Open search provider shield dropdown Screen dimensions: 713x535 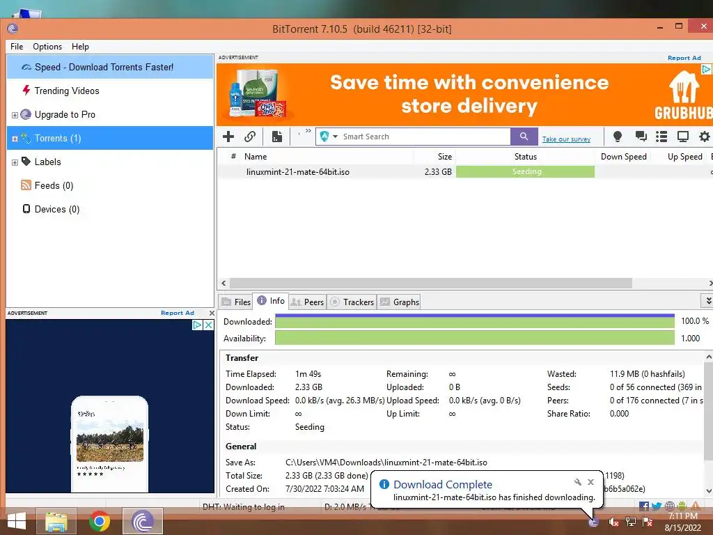[x=329, y=137]
